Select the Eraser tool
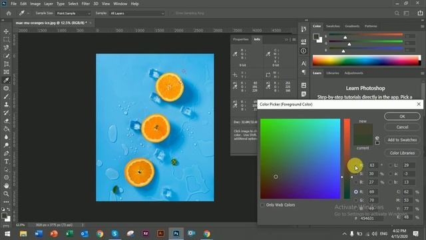 pyautogui.click(x=6, y=121)
